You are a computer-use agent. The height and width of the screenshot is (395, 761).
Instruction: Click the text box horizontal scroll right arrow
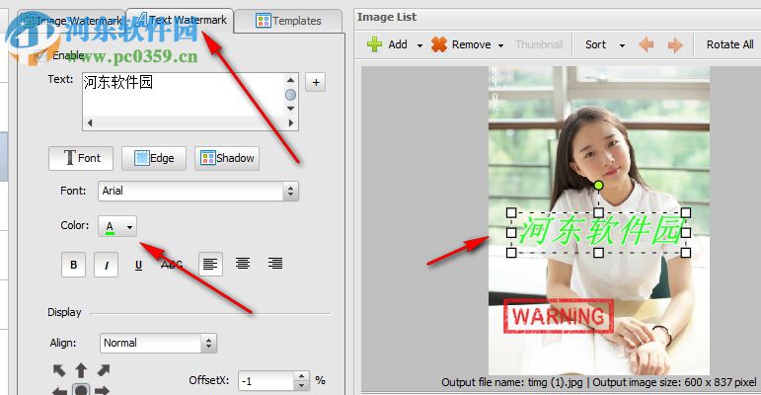[291, 123]
